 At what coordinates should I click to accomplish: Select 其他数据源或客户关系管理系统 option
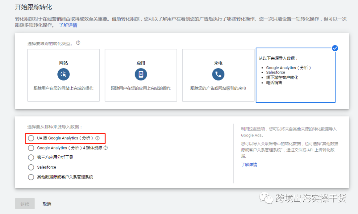pos(31,177)
